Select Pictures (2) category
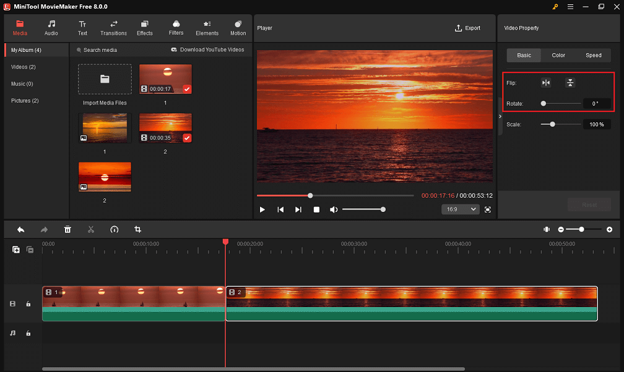Viewport: 624px width, 372px height. click(x=25, y=101)
